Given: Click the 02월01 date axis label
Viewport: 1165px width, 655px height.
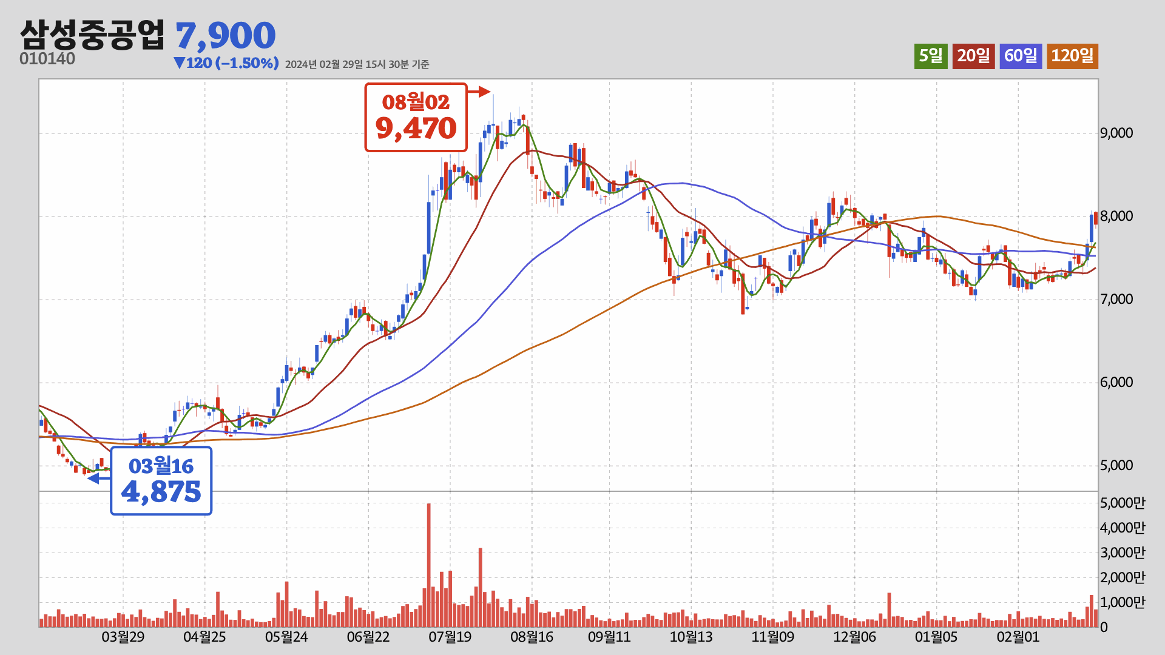Looking at the screenshot, I should click(x=1018, y=637).
